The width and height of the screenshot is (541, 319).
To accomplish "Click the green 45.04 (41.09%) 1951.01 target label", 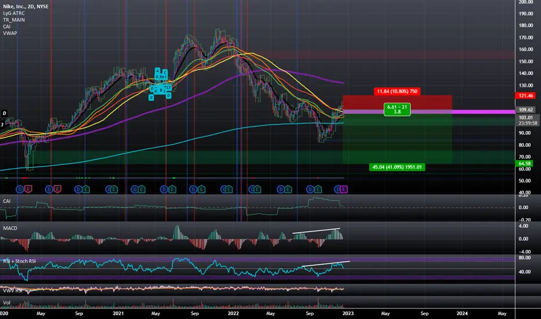I will 397,167.
